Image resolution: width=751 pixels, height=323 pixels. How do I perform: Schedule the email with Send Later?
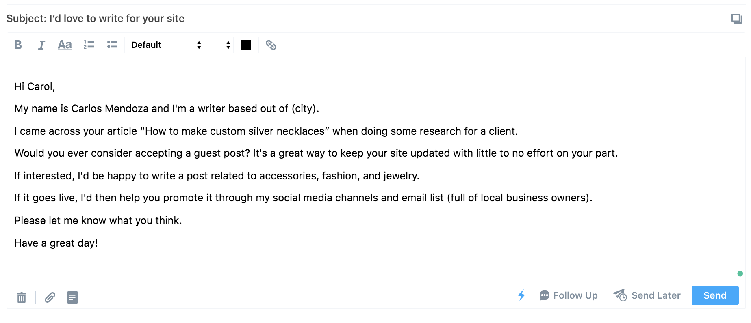pyautogui.click(x=647, y=295)
